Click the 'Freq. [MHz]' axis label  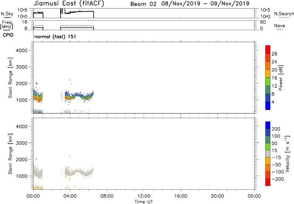pyautogui.click(x=7, y=25)
